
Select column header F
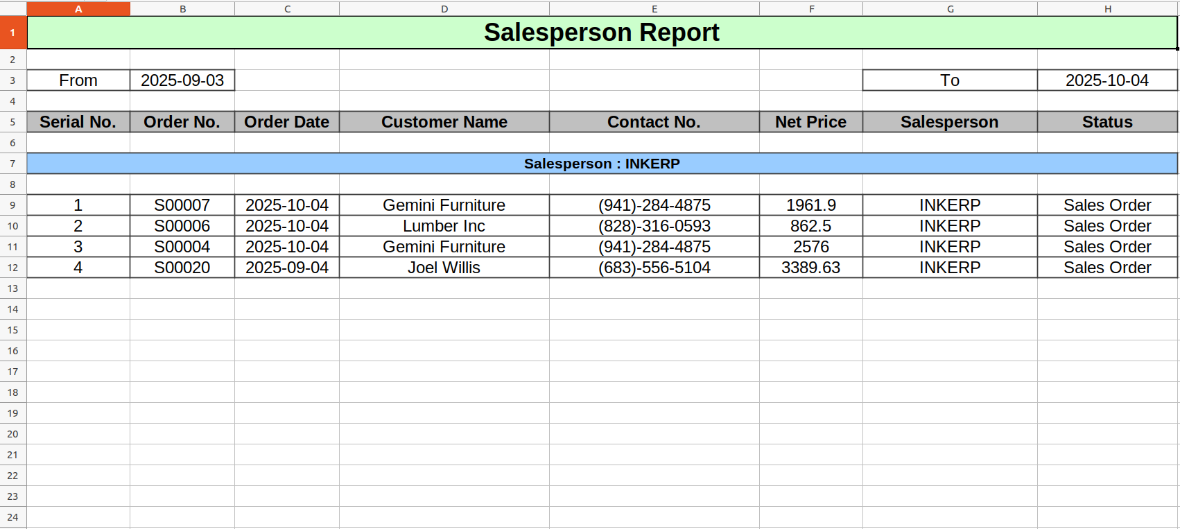coord(811,8)
